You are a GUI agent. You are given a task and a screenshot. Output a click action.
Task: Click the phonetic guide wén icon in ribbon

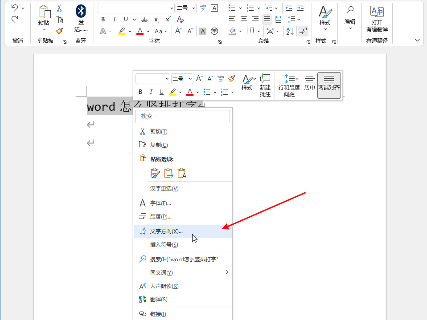203,8
